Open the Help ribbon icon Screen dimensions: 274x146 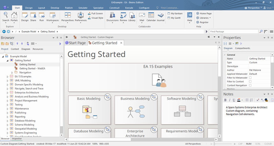(190, 17)
